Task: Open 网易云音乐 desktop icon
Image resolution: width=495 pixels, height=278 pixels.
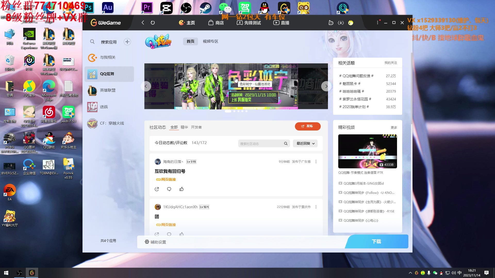Action: pos(49,115)
